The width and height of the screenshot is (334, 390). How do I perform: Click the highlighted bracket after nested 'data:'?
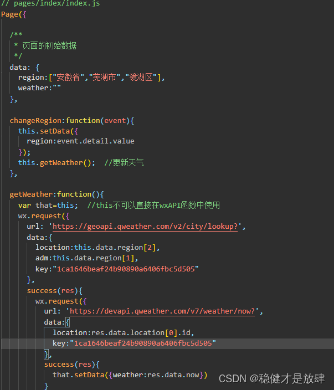pyautogui.click(x=68, y=322)
